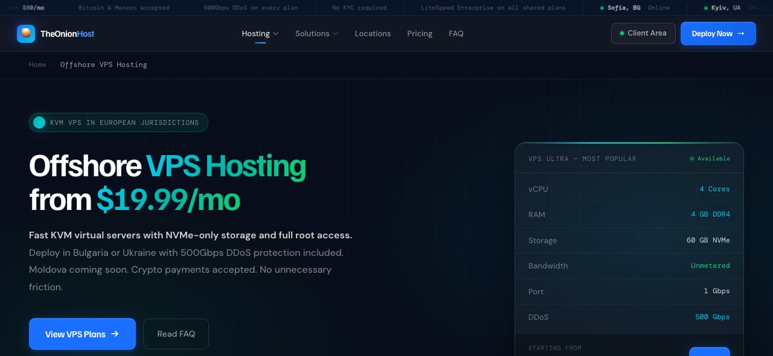This screenshot has height=356, width=773.
Task: Click the arrow icon in View VPS Plans
Action: (x=115, y=334)
